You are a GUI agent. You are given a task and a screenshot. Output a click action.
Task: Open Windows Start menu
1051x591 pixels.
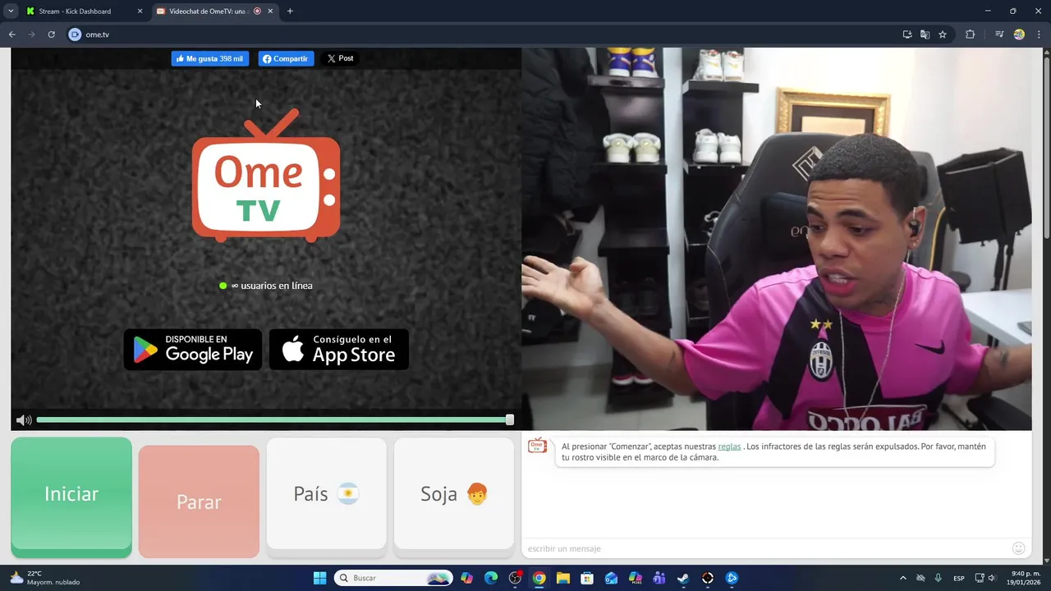[319, 578]
